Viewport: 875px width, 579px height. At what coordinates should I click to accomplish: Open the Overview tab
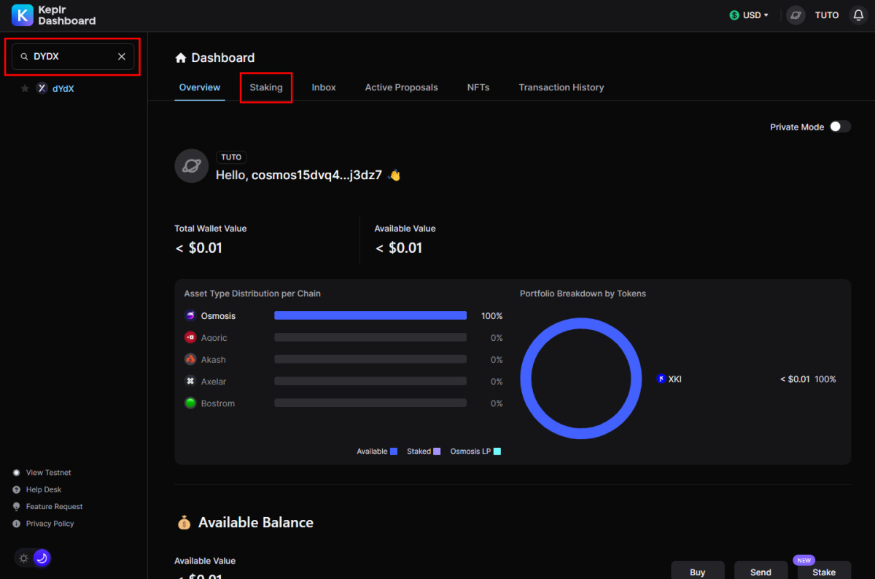(x=200, y=87)
